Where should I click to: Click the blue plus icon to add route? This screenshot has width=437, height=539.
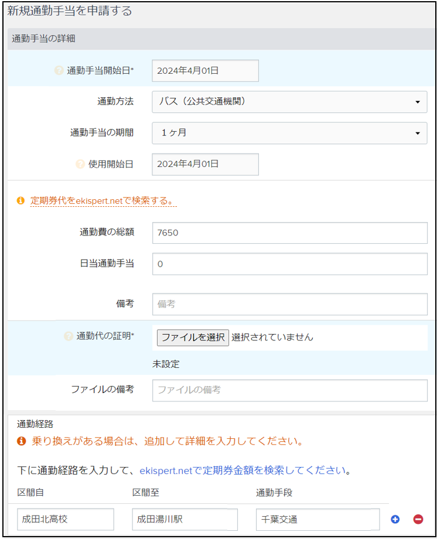point(395,519)
